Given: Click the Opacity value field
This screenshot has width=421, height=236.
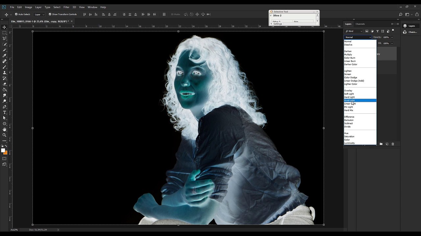Looking at the screenshot, I should (x=386, y=37).
